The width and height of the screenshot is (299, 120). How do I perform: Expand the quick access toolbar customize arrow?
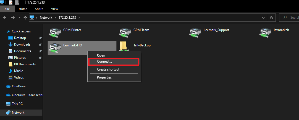coord(22,3)
